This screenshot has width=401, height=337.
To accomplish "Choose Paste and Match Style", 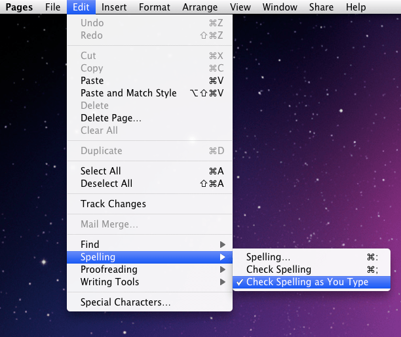I will (x=149, y=93).
